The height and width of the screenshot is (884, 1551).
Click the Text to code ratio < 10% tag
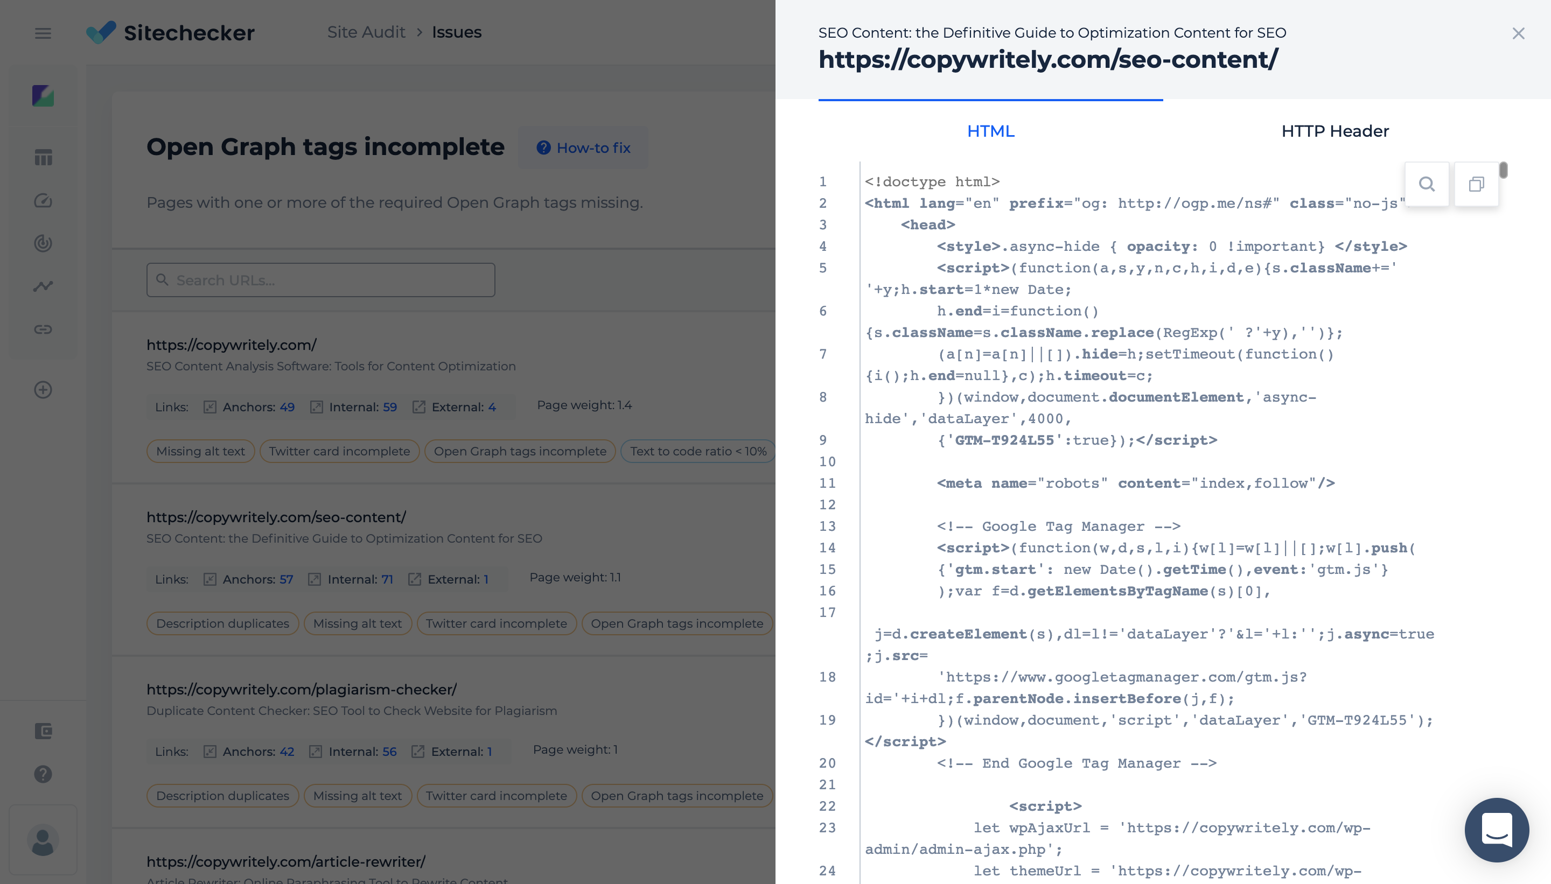point(698,451)
